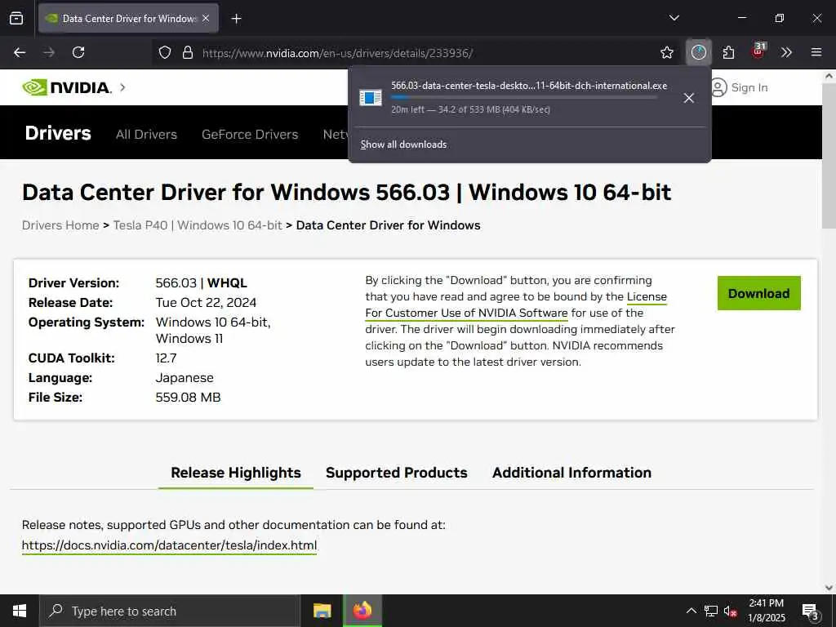Switch to Supported Products tab
This screenshot has height=627, width=836.
point(396,473)
